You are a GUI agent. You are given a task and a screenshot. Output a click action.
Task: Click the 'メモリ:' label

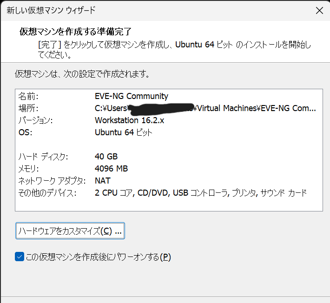click(x=28, y=169)
